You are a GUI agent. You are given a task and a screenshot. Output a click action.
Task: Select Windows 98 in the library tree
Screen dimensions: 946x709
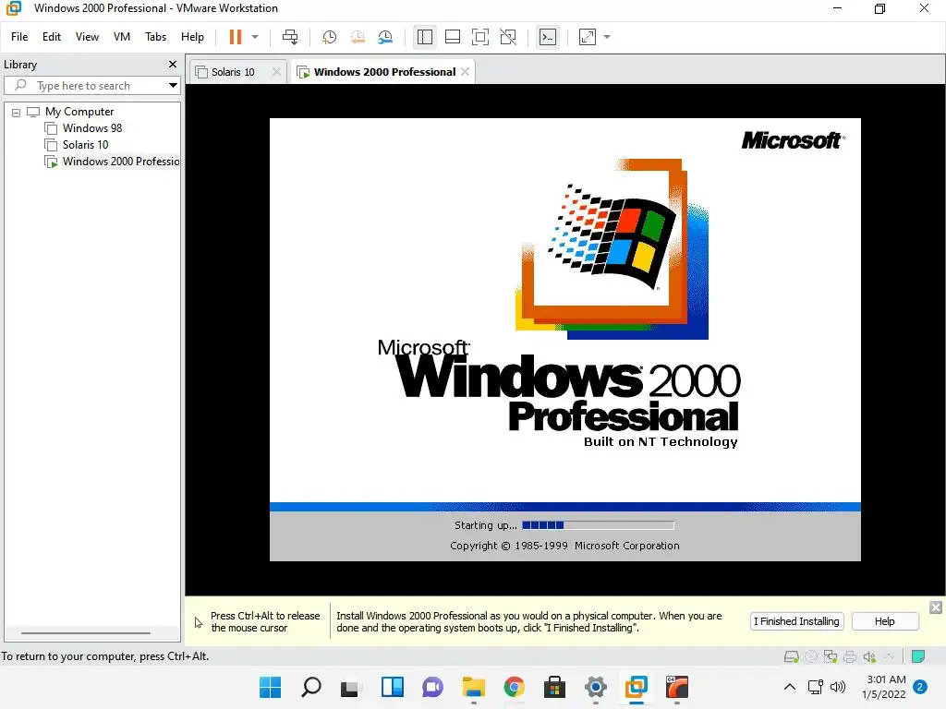click(91, 128)
